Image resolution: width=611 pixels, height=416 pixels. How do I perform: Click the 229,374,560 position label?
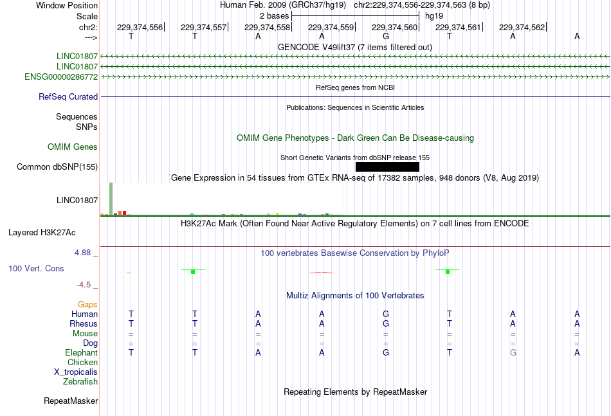coord(394,27)
